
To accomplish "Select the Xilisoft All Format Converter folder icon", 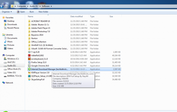I will 29,49.
